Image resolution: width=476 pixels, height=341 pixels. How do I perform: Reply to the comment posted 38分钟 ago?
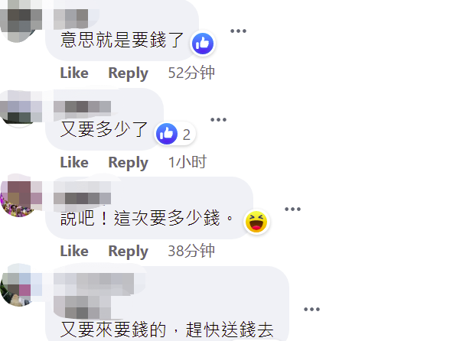point(128,252)
